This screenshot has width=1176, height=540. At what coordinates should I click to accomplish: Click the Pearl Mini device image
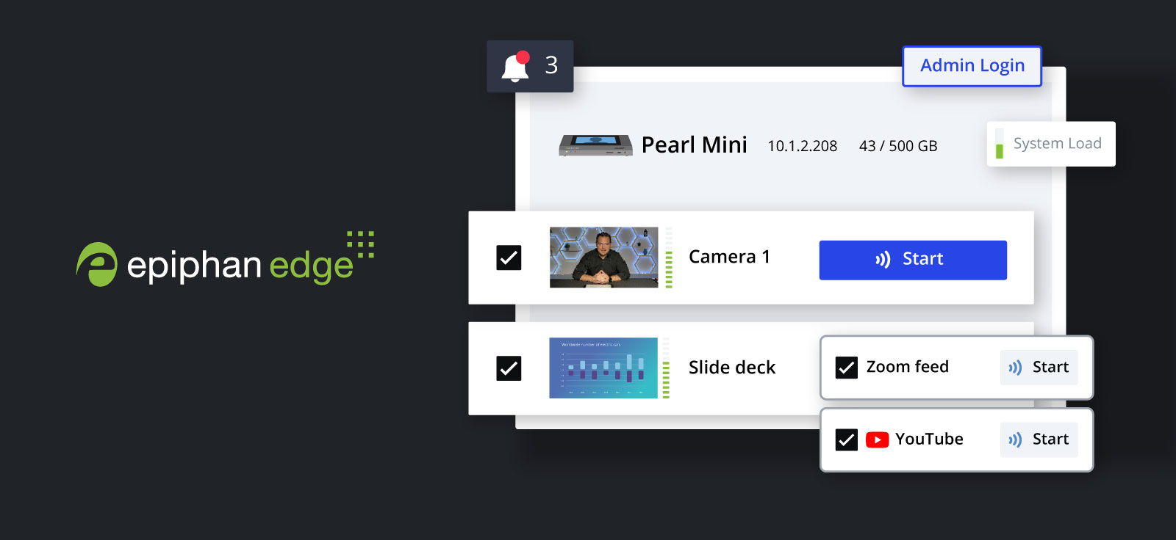point(595,145)
